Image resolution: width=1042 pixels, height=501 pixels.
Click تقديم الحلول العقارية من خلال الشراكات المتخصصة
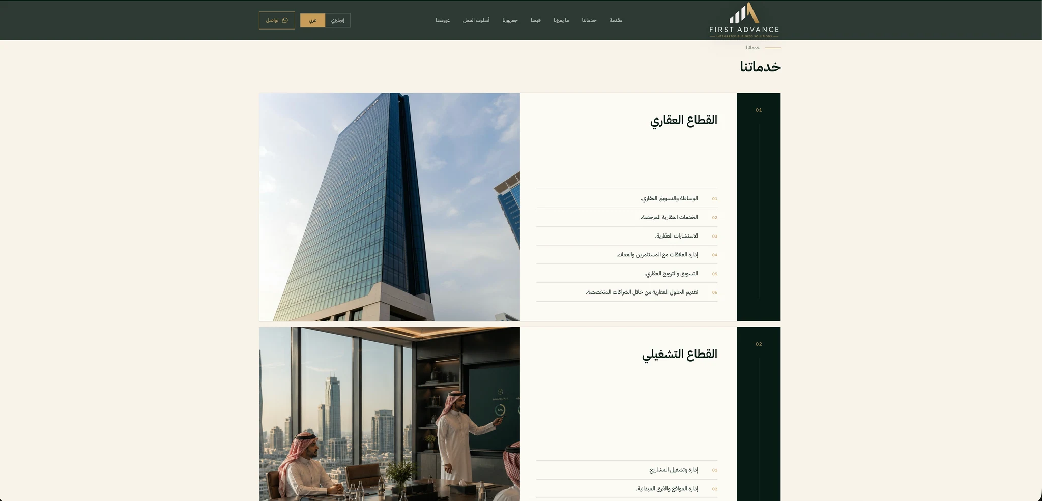627,292
